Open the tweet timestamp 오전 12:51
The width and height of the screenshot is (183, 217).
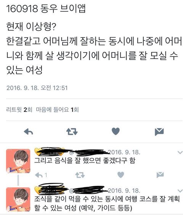pos(37,88)
